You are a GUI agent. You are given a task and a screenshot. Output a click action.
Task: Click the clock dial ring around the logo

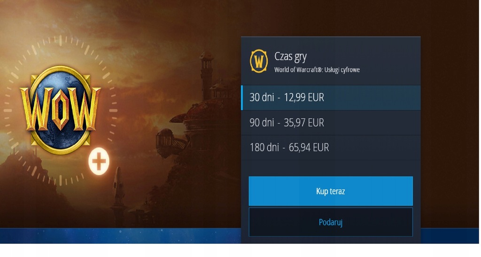tap(60, 110)
